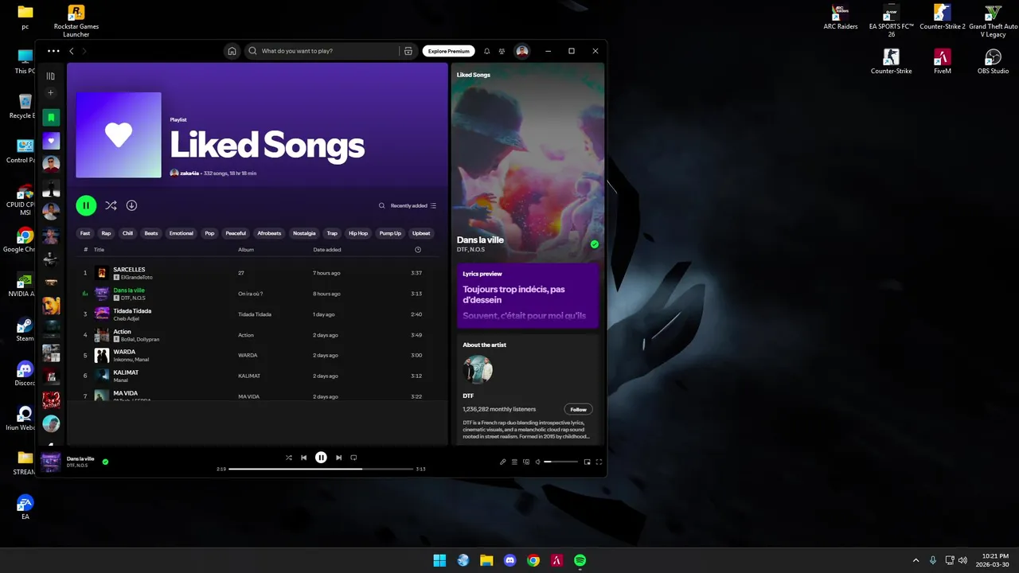Screen dimensions: 1019x573
Task: Select the Upbeat filter chip
Action: pyautogui.click(x=421, y=233)
